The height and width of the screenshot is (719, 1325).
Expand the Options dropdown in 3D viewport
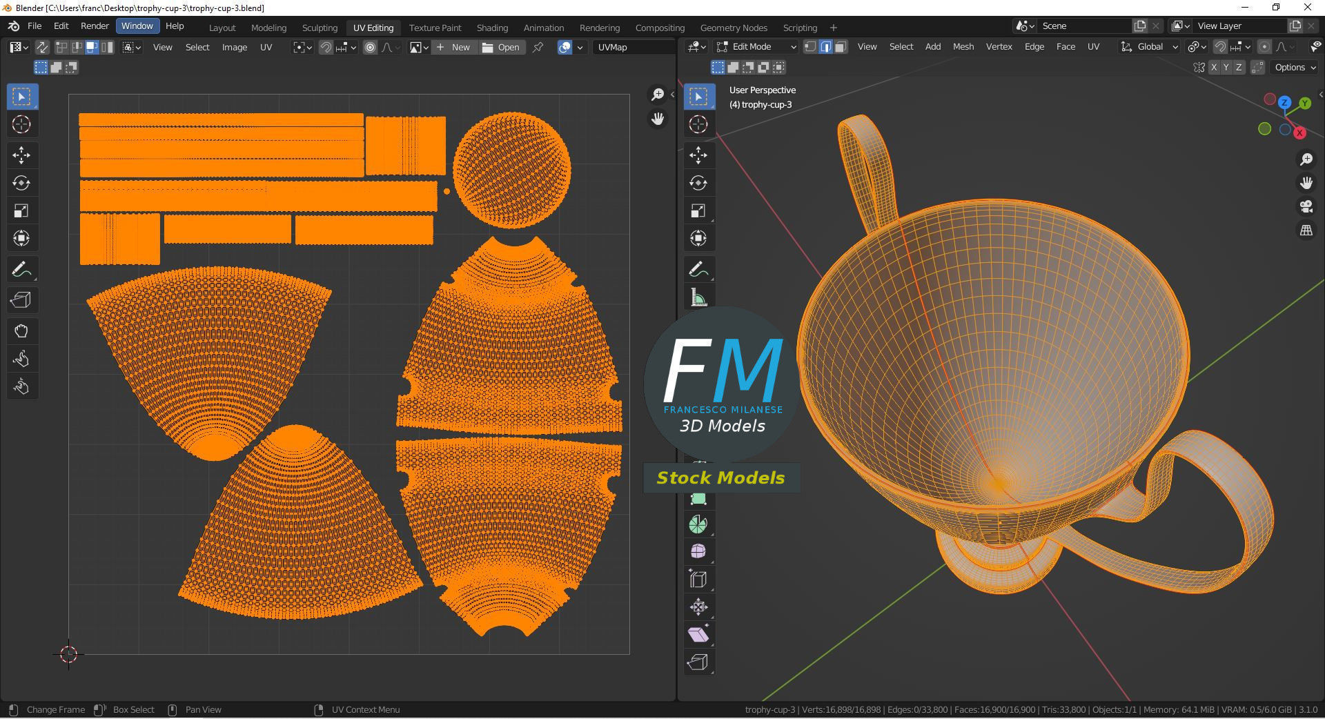1295,67
